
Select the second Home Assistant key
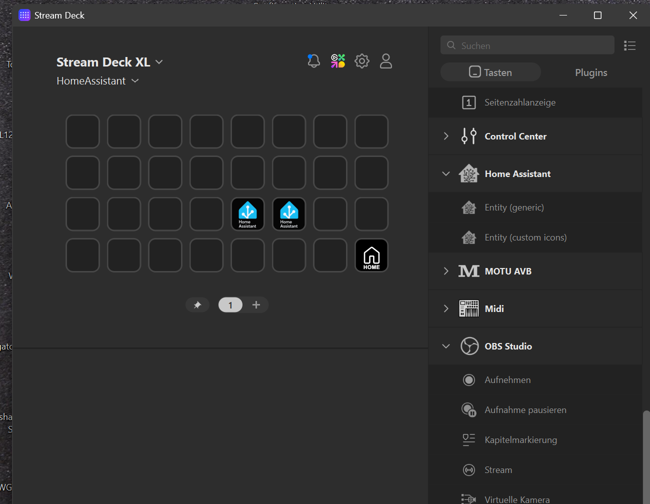coord(289,214)
